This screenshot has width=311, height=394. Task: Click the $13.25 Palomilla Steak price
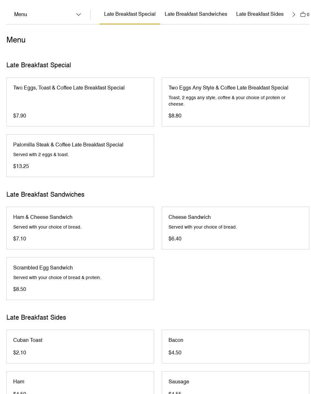21,166
